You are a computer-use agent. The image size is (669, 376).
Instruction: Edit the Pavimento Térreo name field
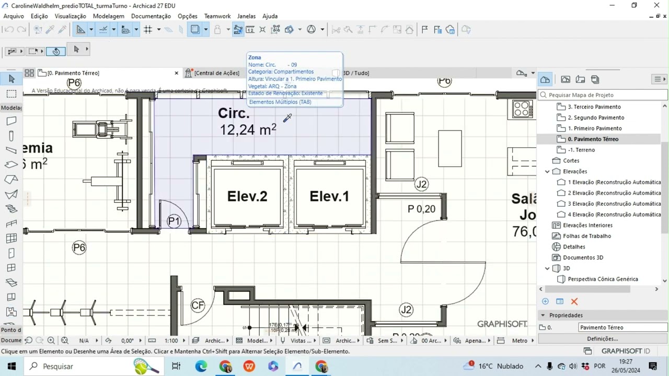[x=623, y=327]
